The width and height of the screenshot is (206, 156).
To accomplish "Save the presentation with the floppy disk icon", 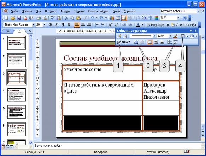I will pyautogui.click(x=19, y=18).
